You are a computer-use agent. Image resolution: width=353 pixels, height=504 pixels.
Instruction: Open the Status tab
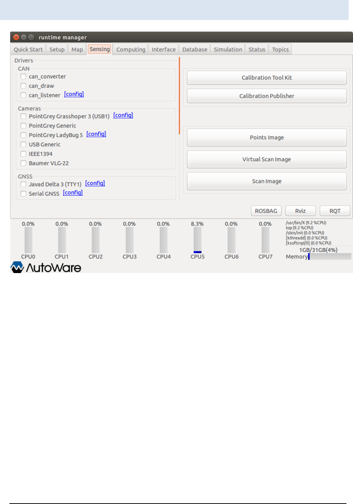pyautogui.click(x=257, y=49)
